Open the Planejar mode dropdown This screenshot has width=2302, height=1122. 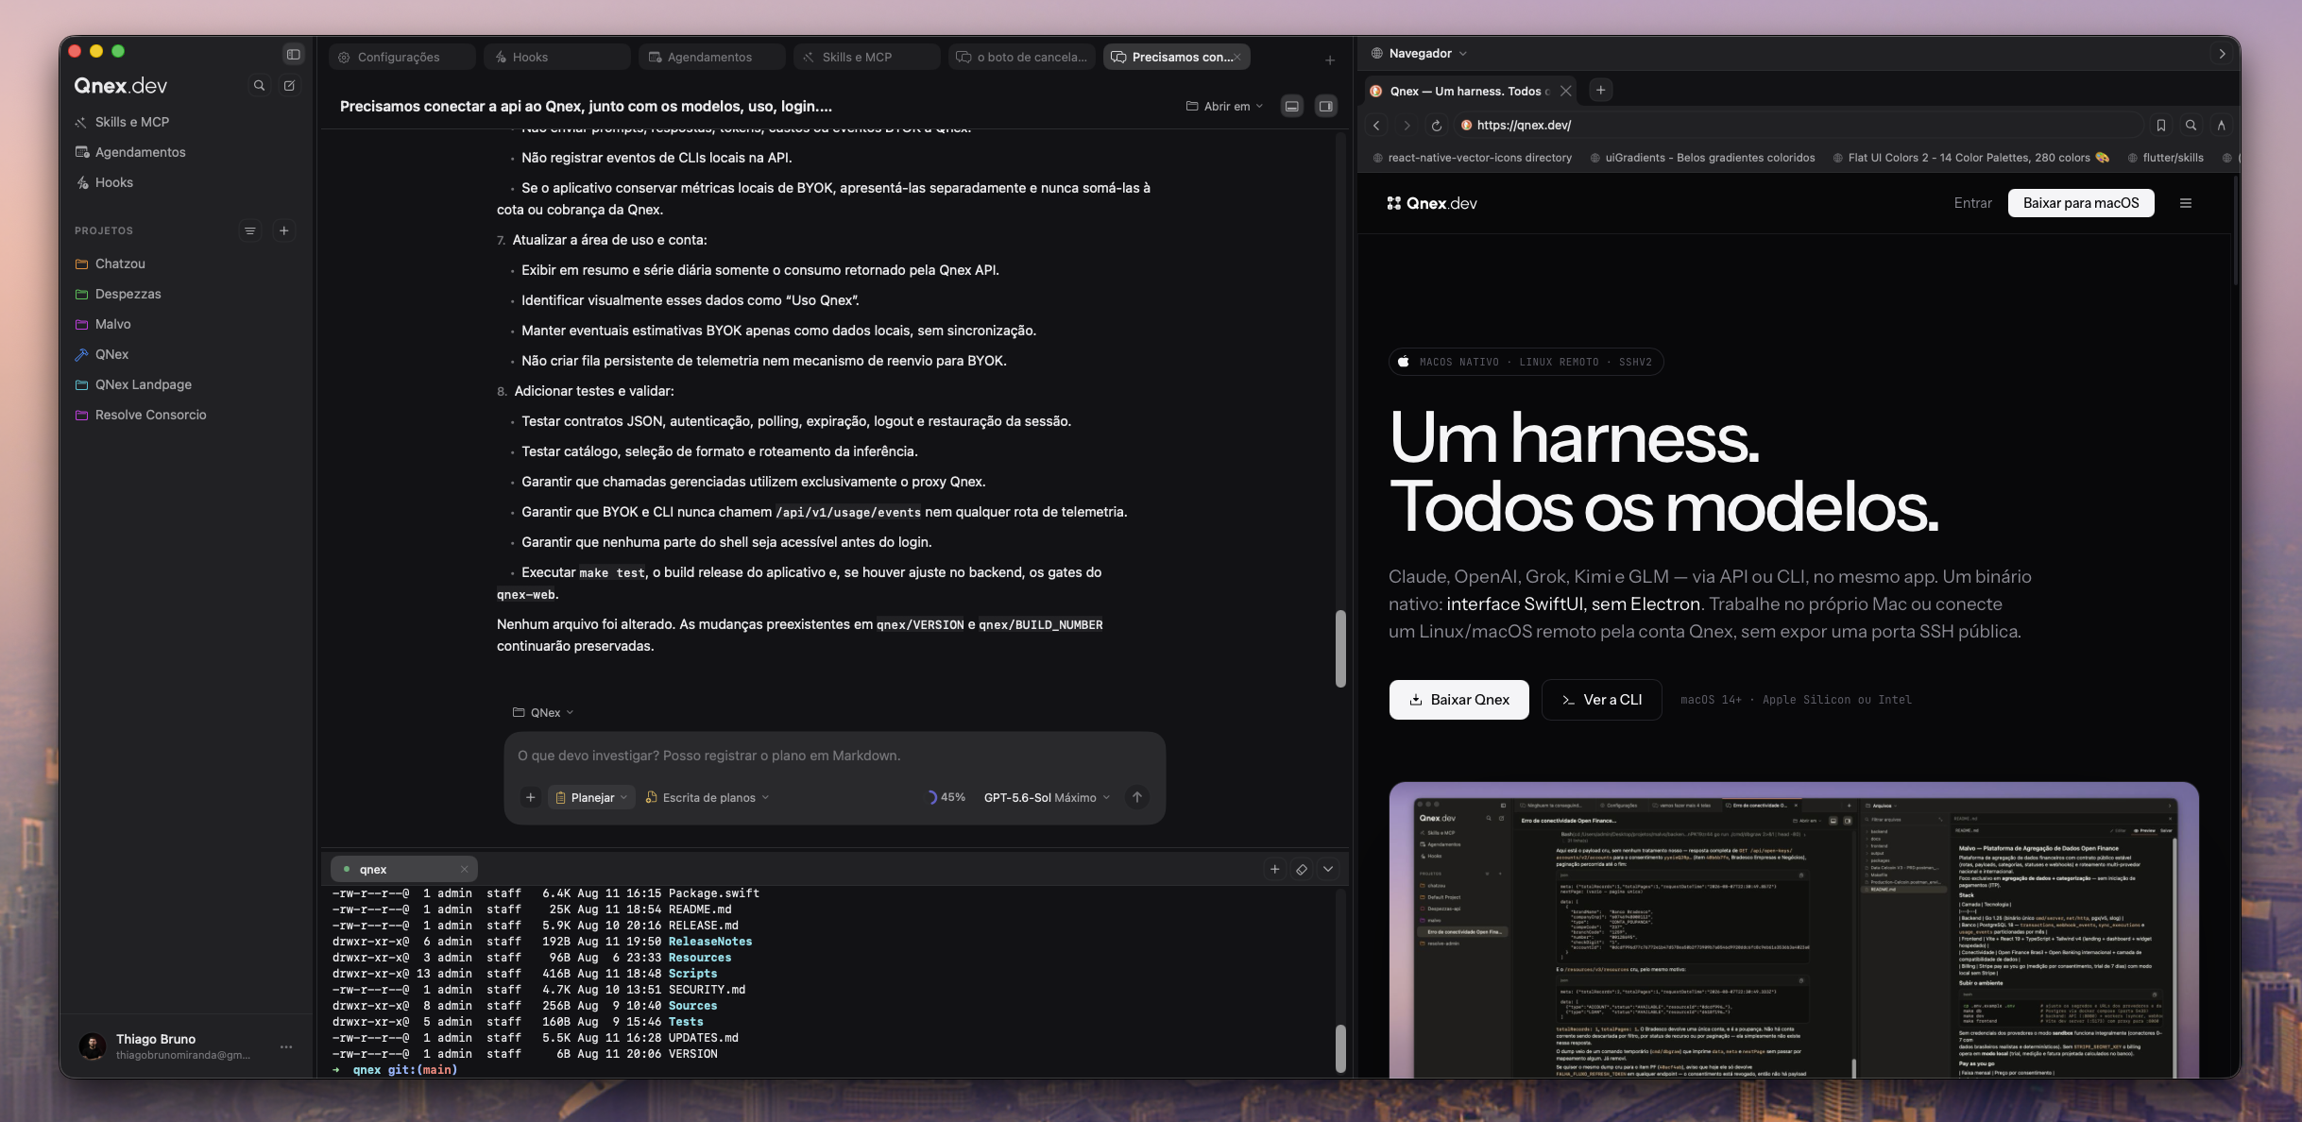coord(591,797)
